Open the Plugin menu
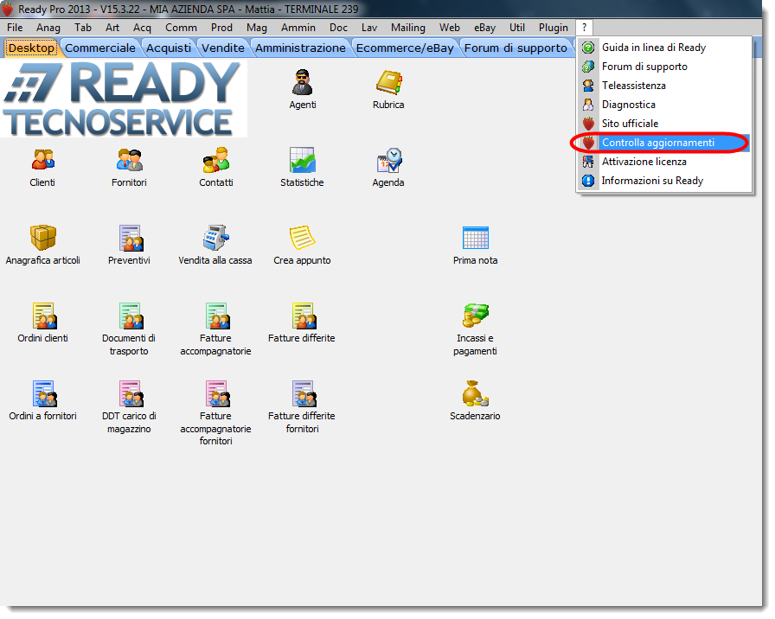775x619 pixels. point(553,28)
